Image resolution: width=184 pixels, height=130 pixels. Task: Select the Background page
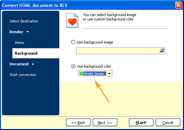click(36, 53)
